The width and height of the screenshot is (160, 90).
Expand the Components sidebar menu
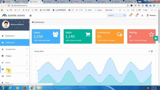[x=15, y=49]
